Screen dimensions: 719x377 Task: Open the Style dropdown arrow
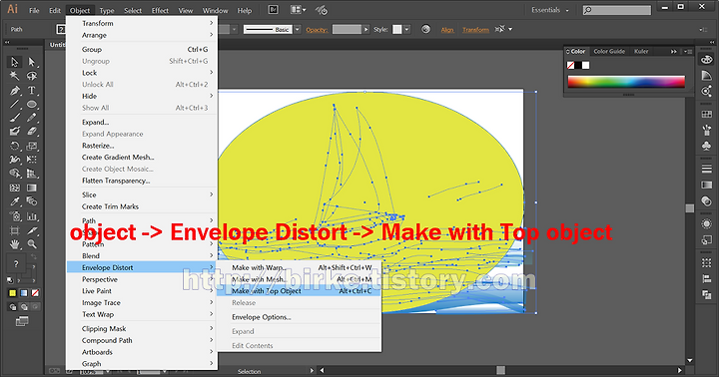point(406,29)
